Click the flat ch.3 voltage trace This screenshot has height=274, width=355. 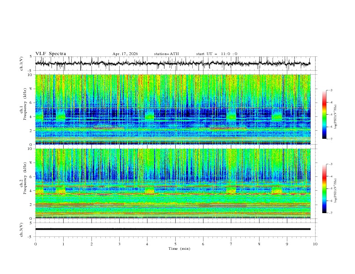173,229
